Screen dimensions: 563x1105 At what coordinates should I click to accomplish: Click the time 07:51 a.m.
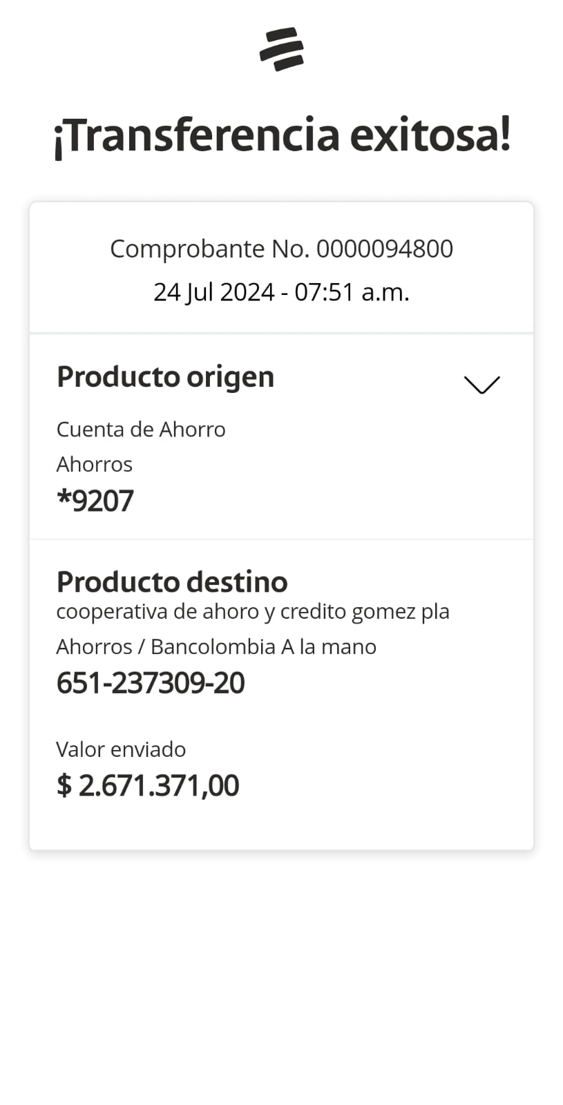click(x=352, y=292)
